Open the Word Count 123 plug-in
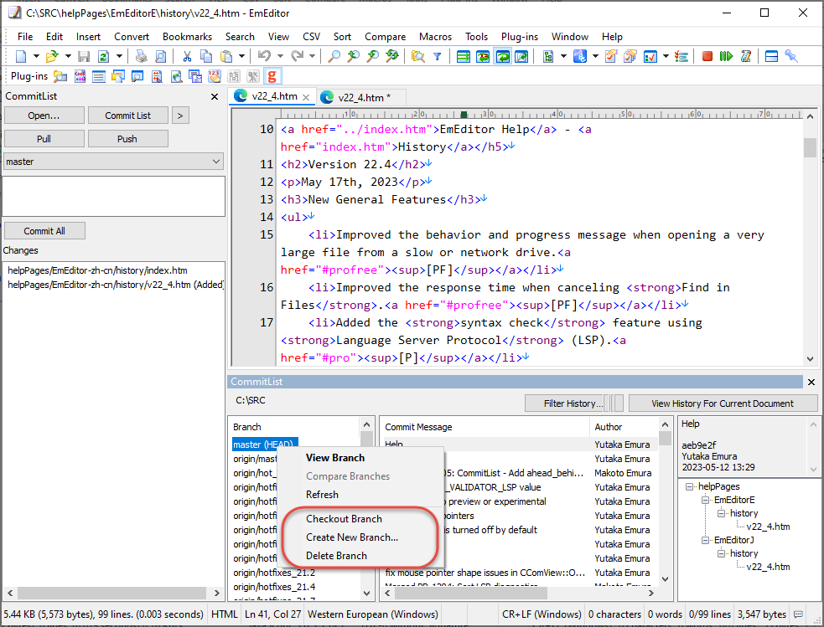The image size is (824, 627). 215,77
